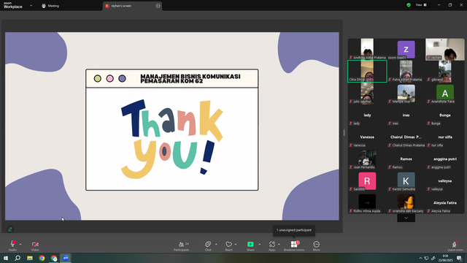The width and height of the screenshot is (467, 263).
Task: Click the '1 unassigned participant' tooltip
Action: point(294,230)
